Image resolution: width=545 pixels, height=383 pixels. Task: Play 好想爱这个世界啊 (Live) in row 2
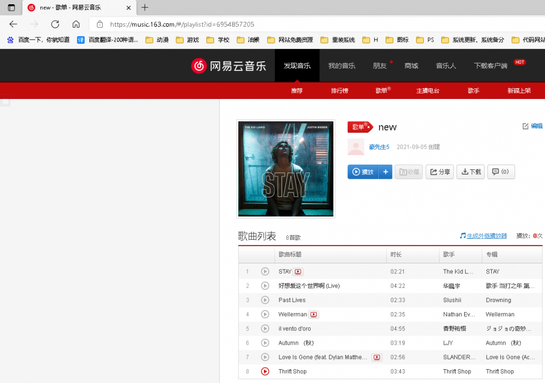[x=265, y=286]
